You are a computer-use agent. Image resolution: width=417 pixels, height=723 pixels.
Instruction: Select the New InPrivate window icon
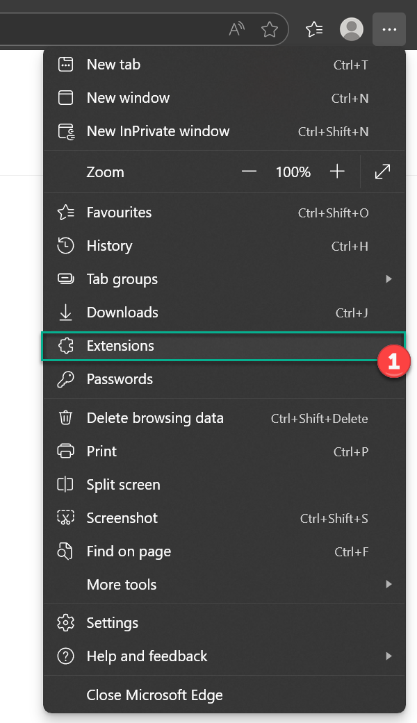[x=66, y=131]
